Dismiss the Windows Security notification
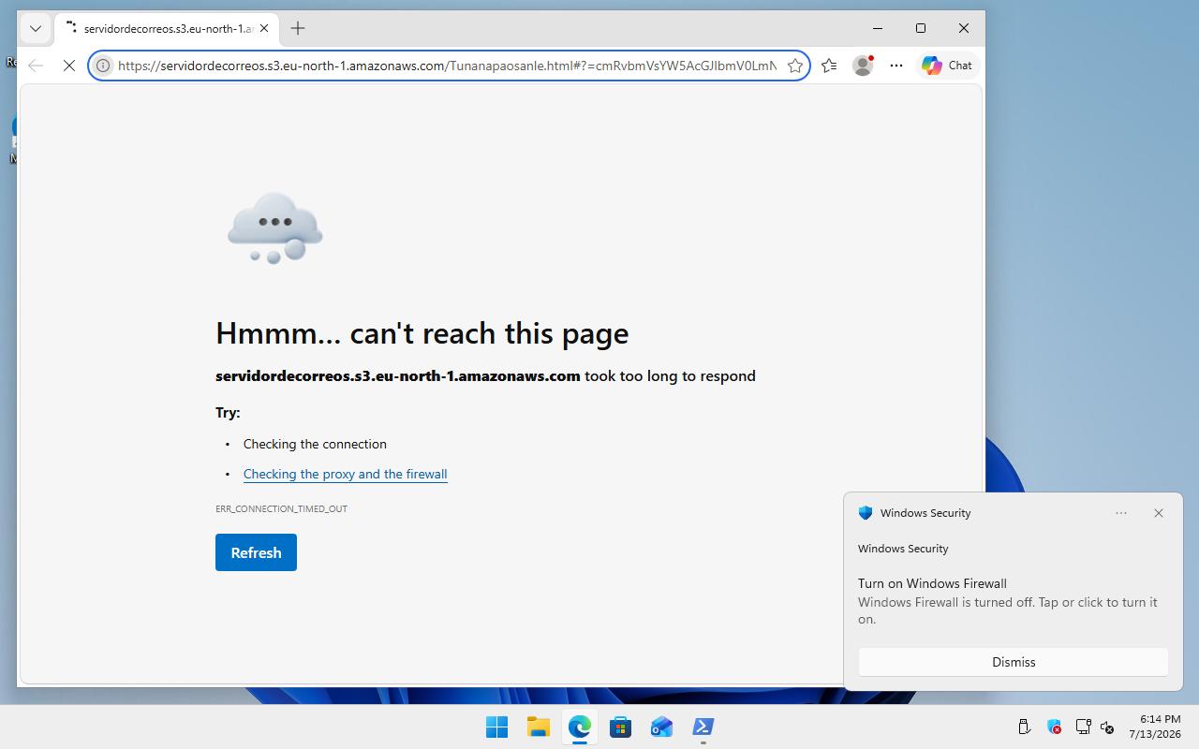Screen dimensions: 1199x749 (x=1014, y=662)
